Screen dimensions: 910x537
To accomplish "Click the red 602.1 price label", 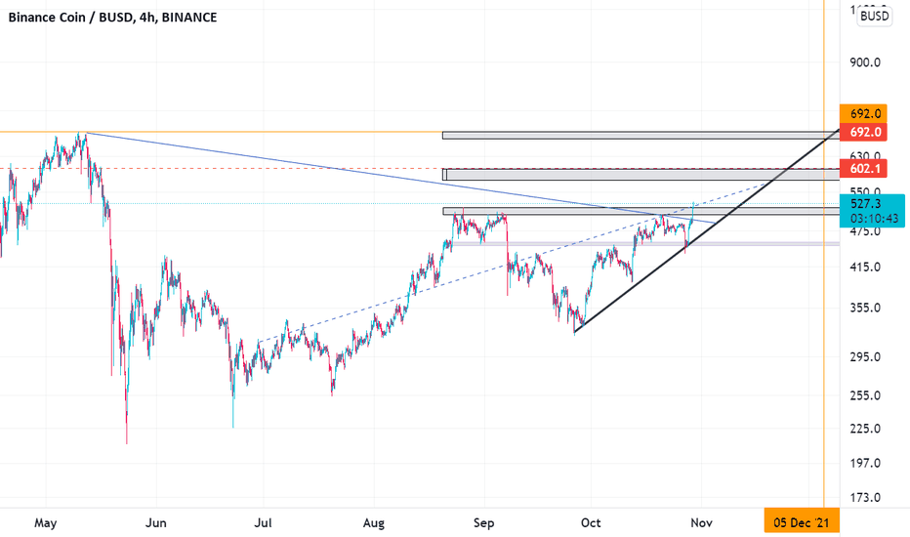I will tap(863, 168).
